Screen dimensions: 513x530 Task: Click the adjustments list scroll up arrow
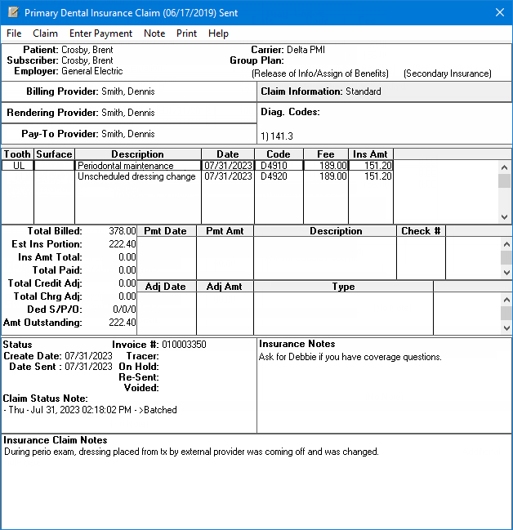pyautogui.click(x=506, y=298)
